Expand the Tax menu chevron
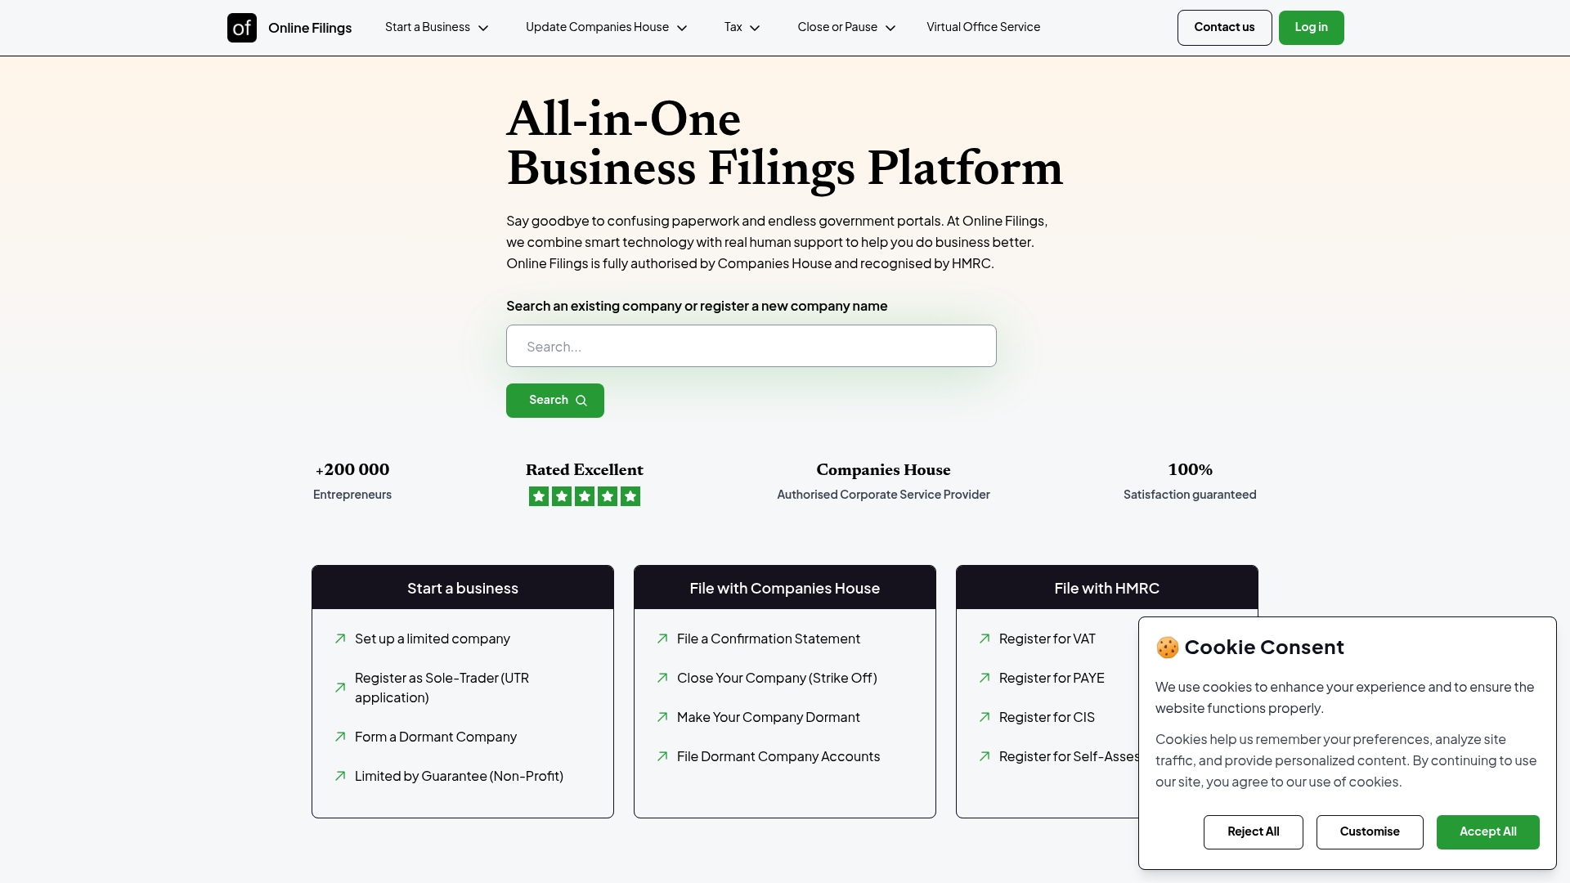This screenshot has width=1570, height=883. click(755, 28)
